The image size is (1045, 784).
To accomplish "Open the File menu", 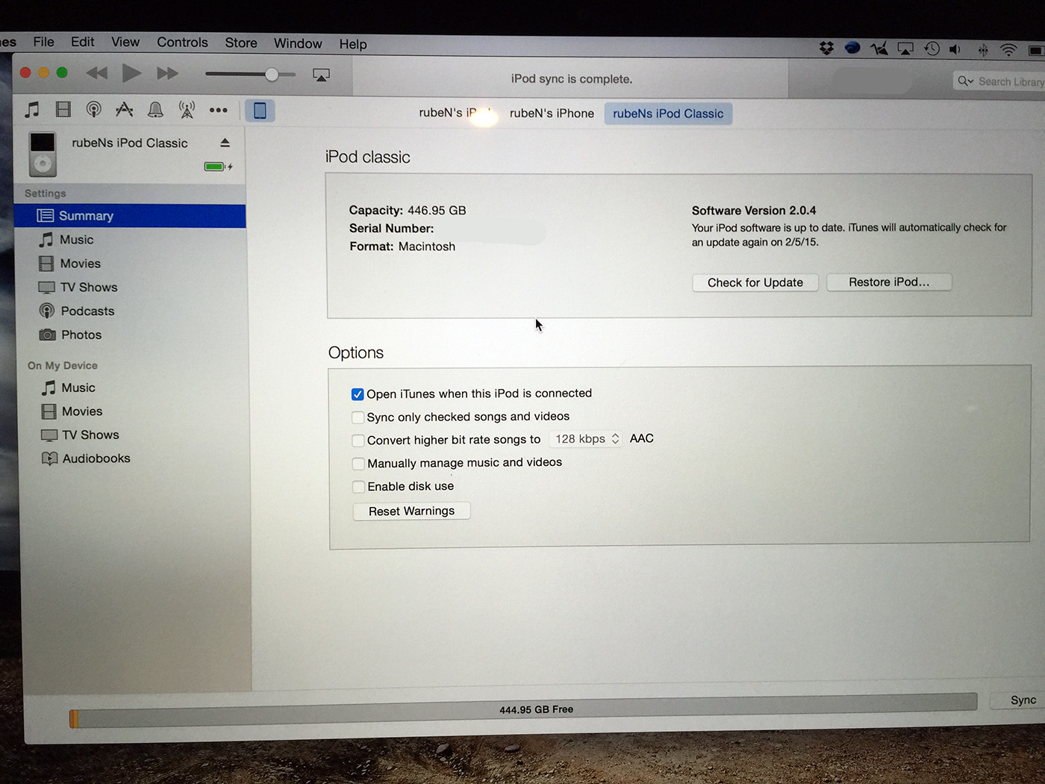I will tap(43, 42).
